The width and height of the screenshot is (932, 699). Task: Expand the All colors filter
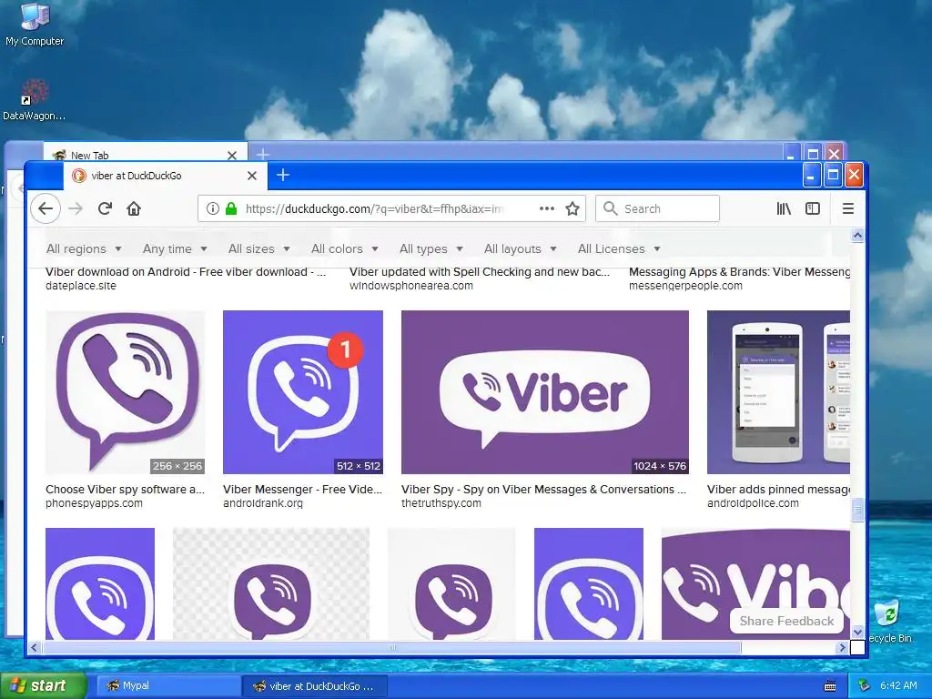pyautogui.click(x=345, y=248)
